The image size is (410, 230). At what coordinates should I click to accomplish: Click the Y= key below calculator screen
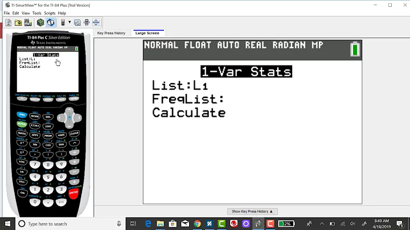click(x=22, y=99)
